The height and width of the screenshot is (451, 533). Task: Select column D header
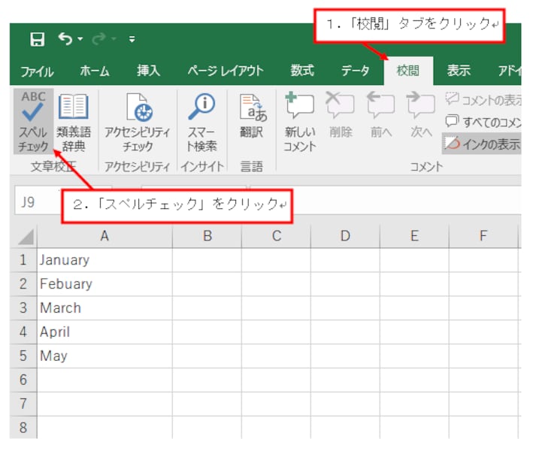pyautogui.click(x=345, y=235)
